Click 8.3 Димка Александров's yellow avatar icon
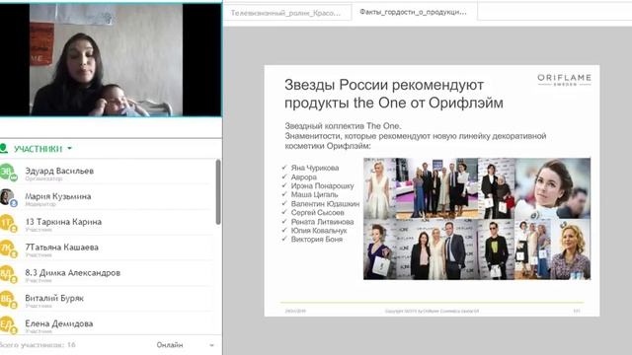Screen dimensions: 632x355 [x=7, y=274]
